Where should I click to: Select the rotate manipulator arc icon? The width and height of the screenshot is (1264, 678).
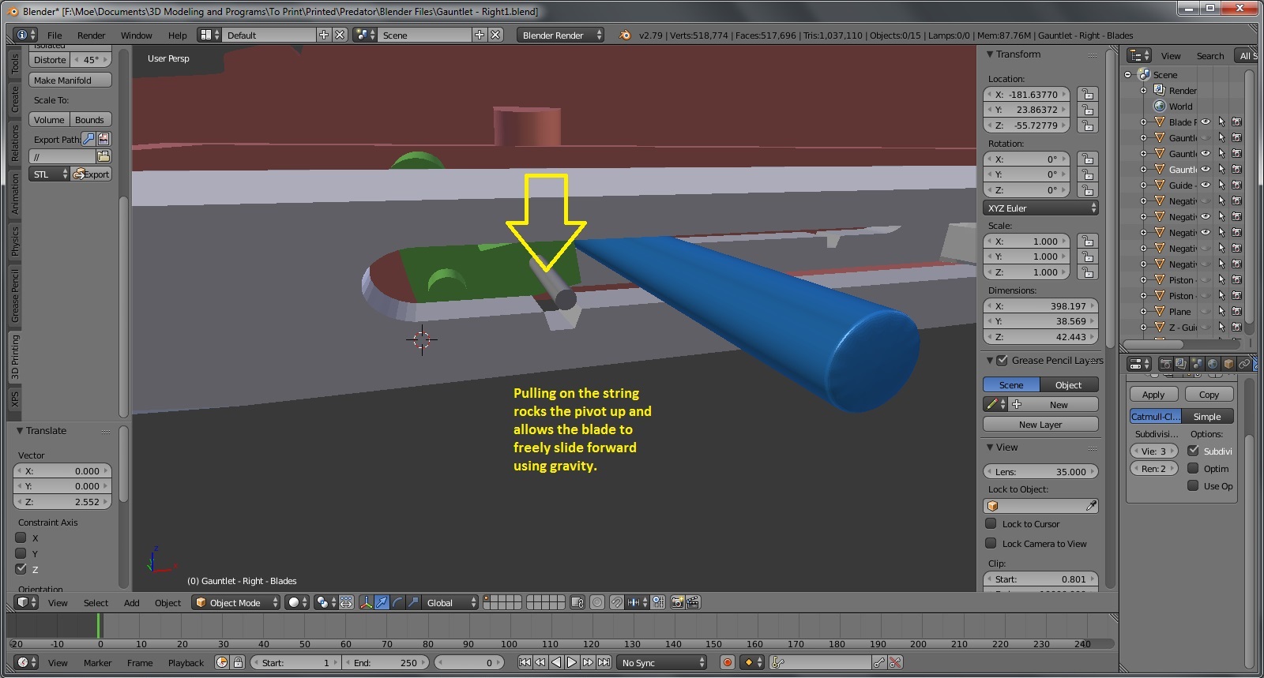tap(397, 603)
